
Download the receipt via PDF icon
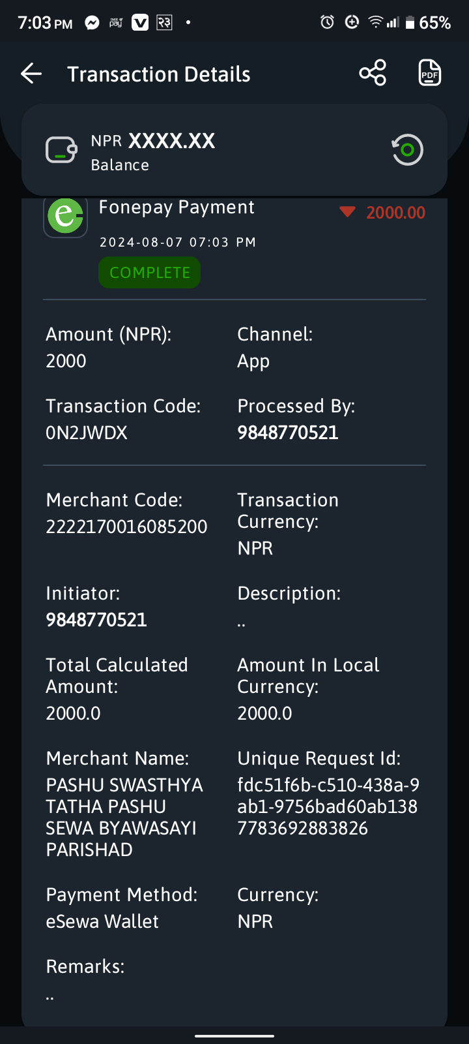(429, 73)
